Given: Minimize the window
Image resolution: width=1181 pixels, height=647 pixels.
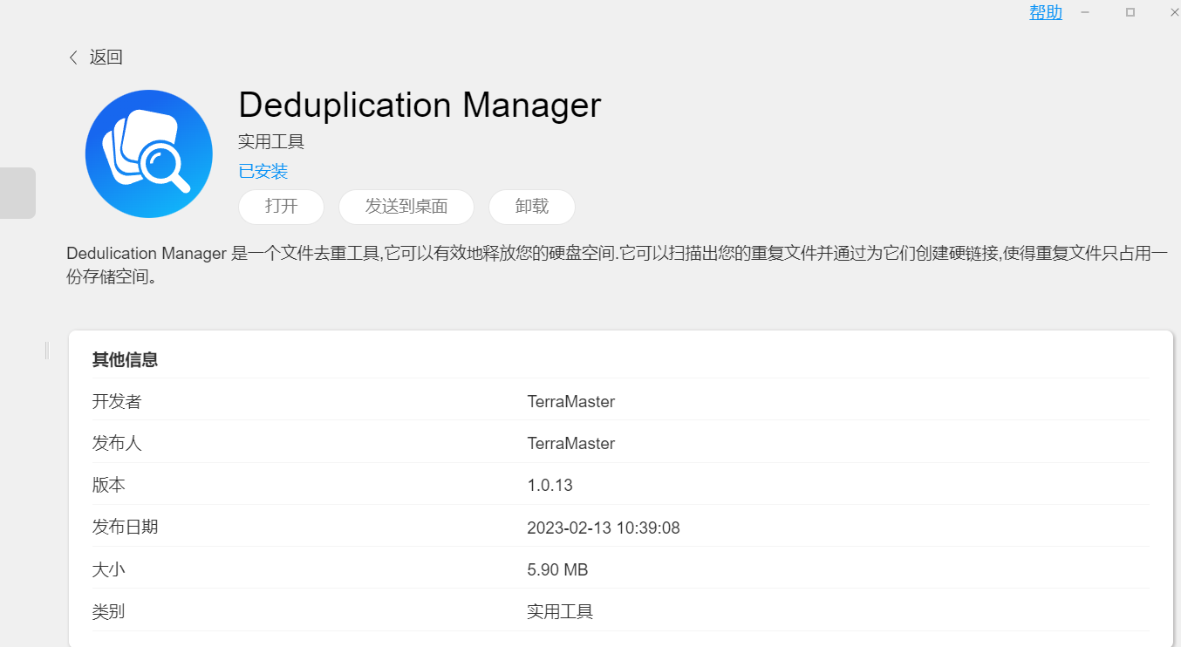Looking at the screenshot, I should coord(1086,12).
